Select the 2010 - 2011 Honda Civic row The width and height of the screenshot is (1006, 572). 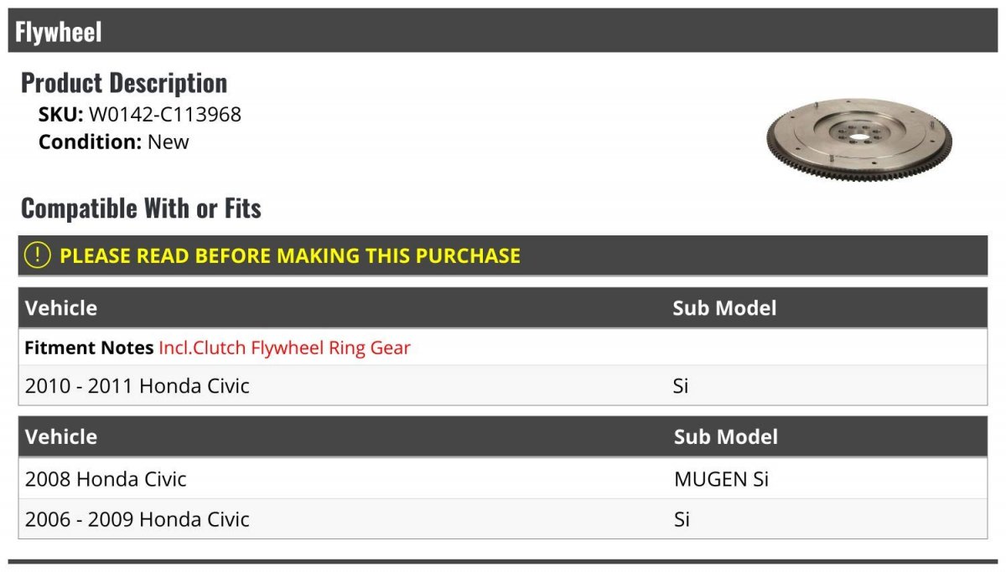click(503, 386)
